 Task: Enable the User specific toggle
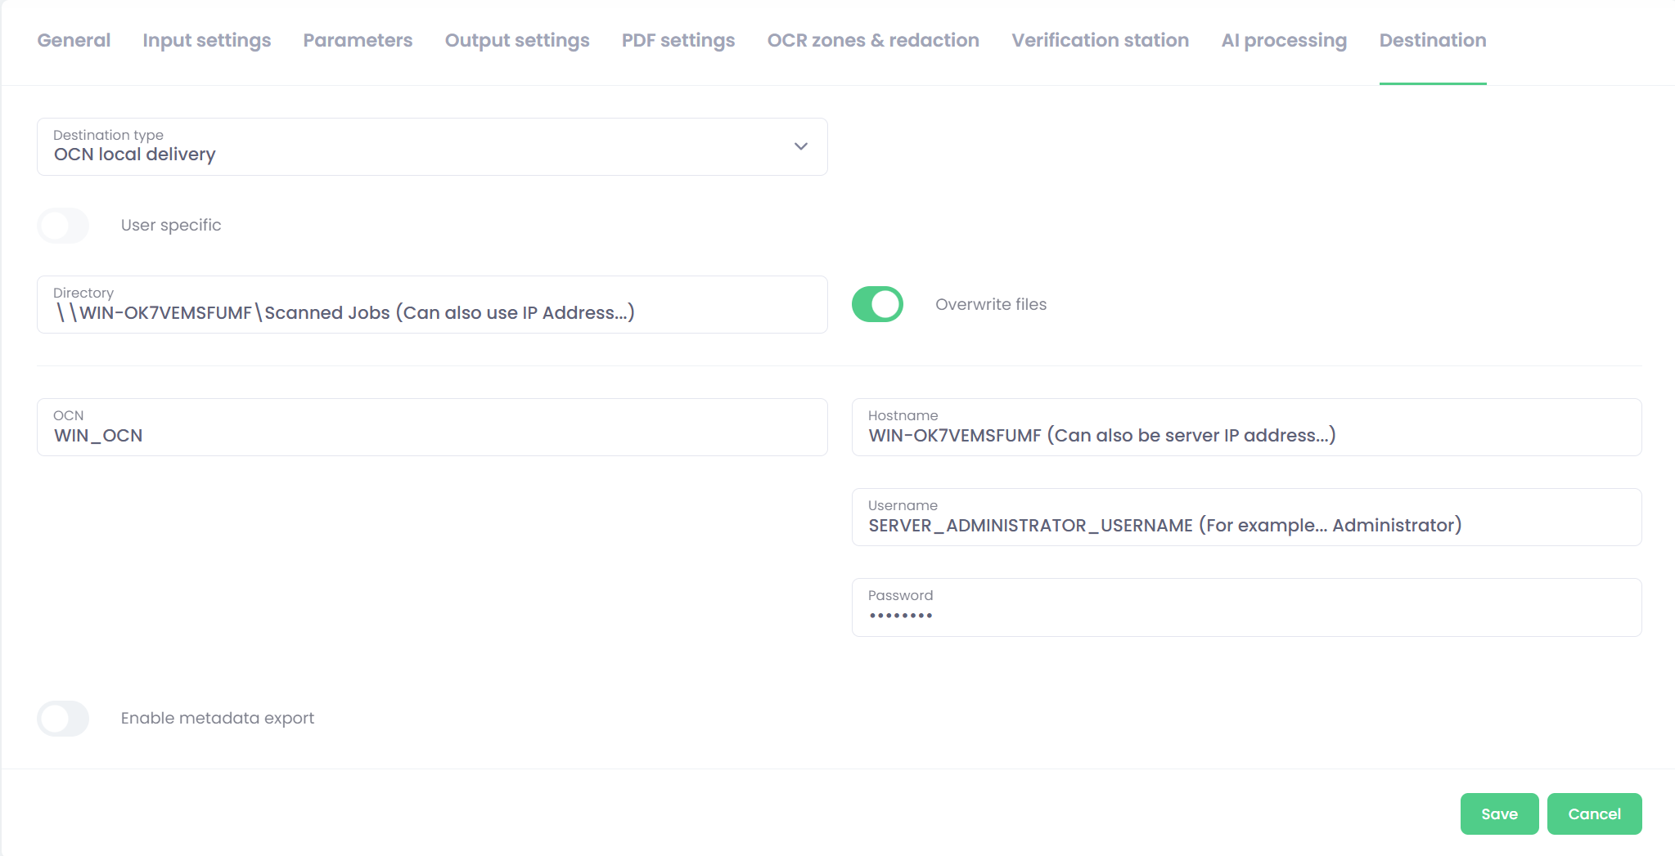pos(63,225)
